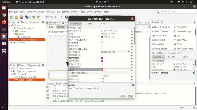This screenshot has width=197, height=110.
Task: Close the Palette tab
Action: coord(161,22)
